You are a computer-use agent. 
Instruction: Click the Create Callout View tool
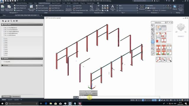click(98, 8)
